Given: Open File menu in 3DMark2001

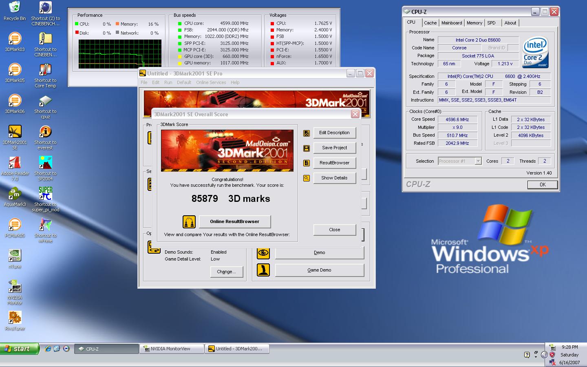Looking at the screenshot, I should (x=144, y=82).
